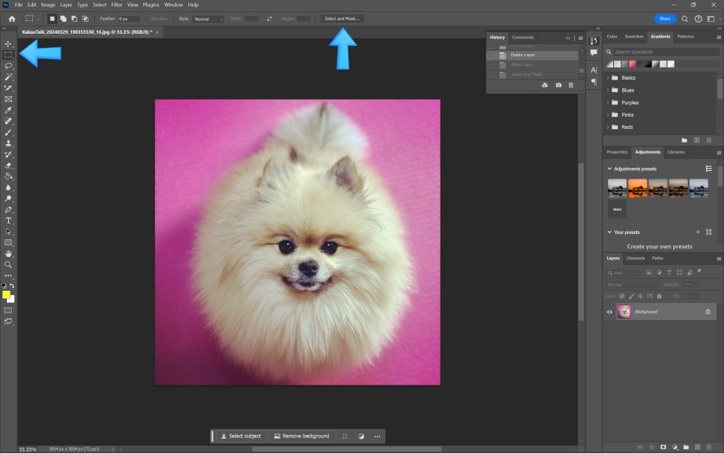Screen dimensions: 724x453
Task: Toggle Quick Mask mode
Action: click(8, 310)
